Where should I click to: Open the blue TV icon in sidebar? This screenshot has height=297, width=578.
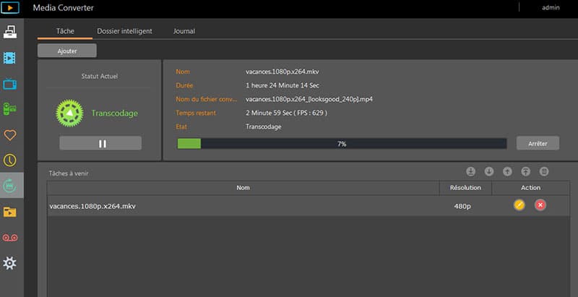tap(10, 84)
